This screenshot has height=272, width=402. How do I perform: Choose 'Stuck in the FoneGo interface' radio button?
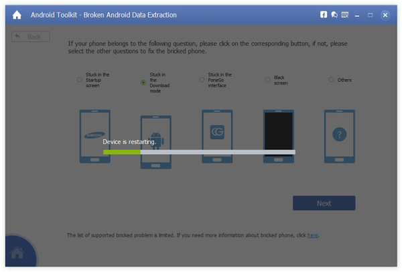coord(202,80)
